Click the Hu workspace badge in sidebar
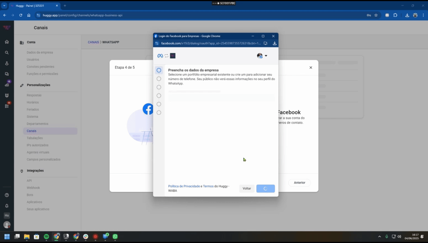This screenshot has height=243, width=428. [7, 215]
